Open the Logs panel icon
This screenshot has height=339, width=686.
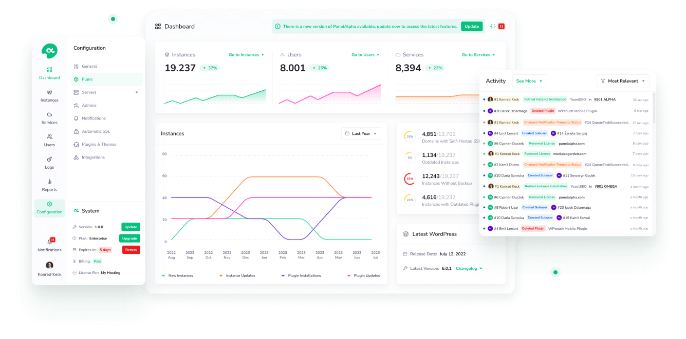point(49,162)
